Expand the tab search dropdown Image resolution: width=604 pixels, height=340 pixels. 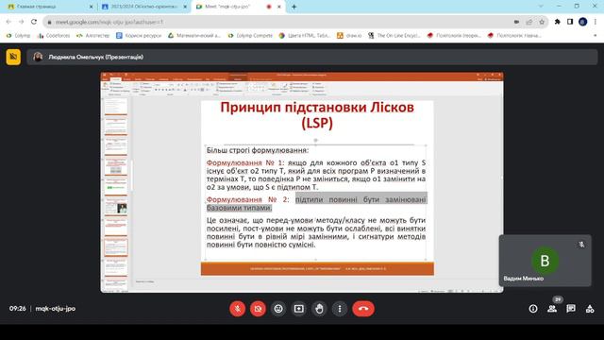pyautogui.click(x=541, y=7)
